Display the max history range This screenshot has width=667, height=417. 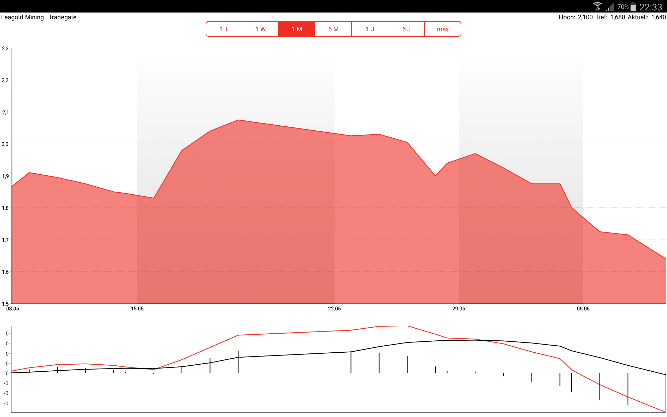coord(443,29)
